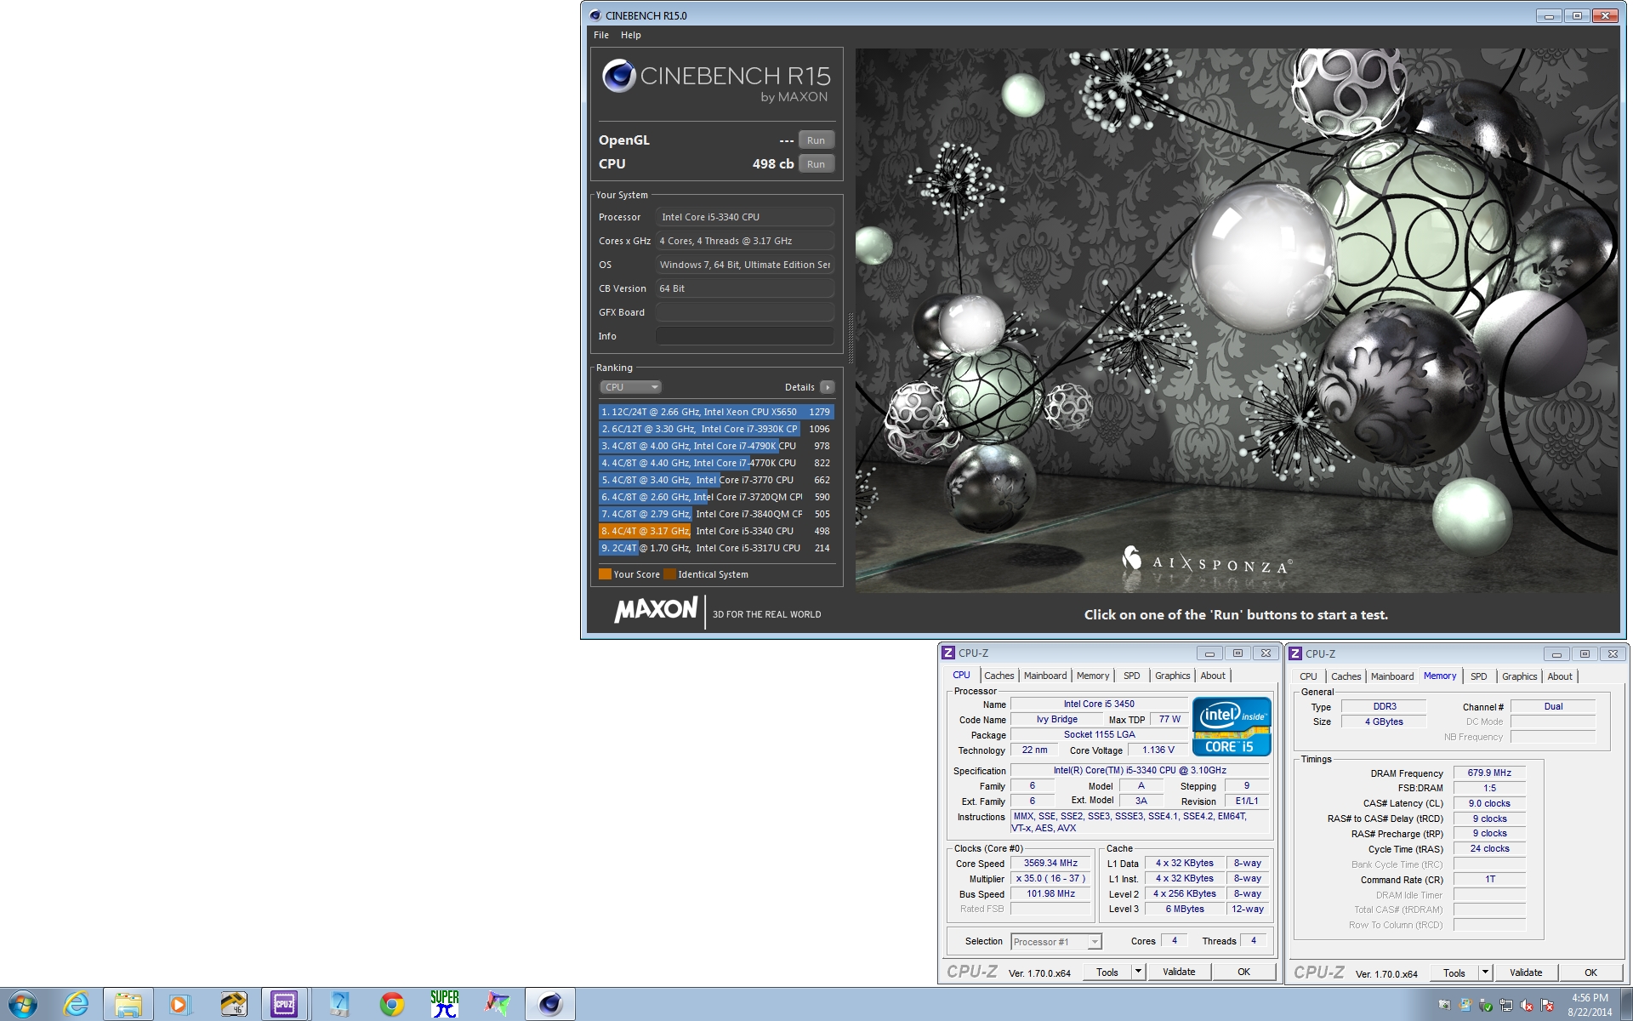
Task: Open the Help menu in Cinebench
Action: click(x=631, y=35)
